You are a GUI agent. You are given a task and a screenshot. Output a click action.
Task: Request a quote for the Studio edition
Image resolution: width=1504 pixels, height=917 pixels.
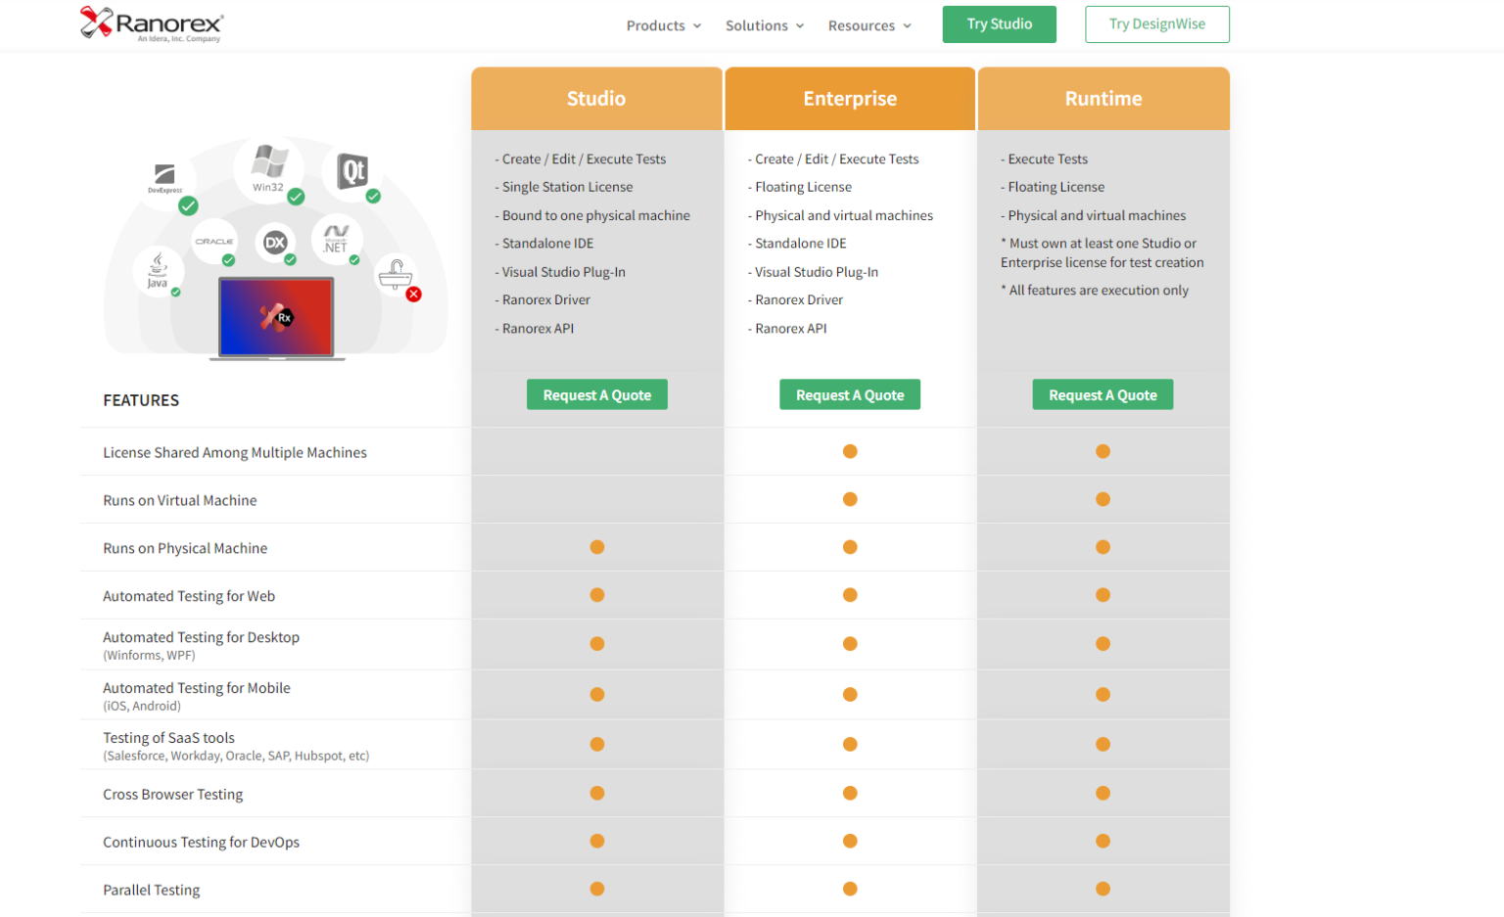(x=597, y=394)
